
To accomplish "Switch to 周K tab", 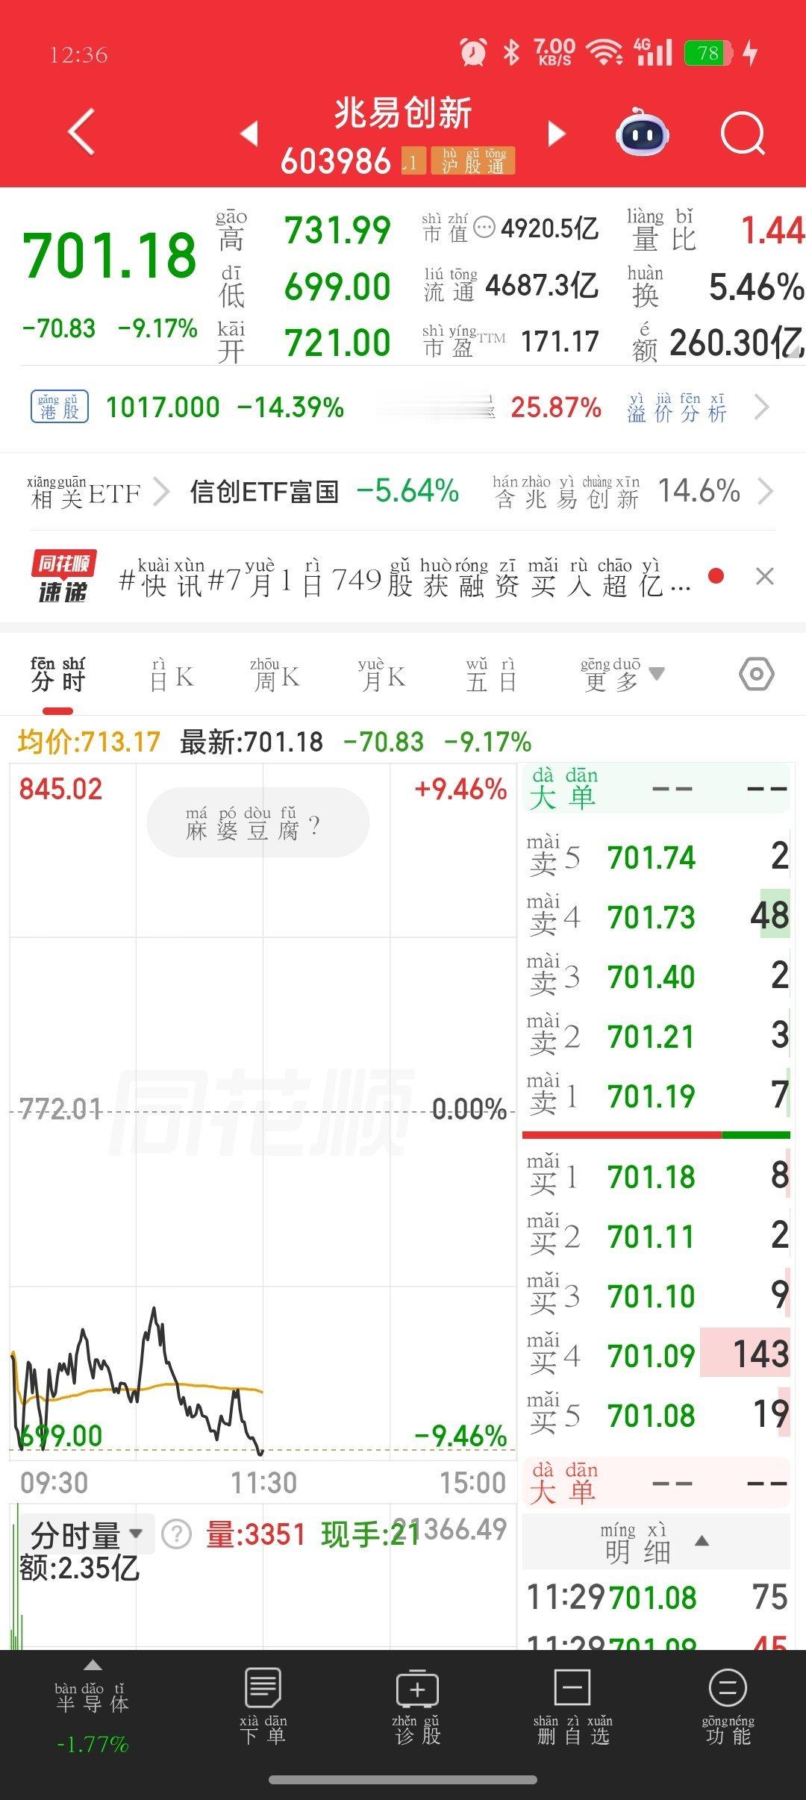I will (x=275, y=675).
